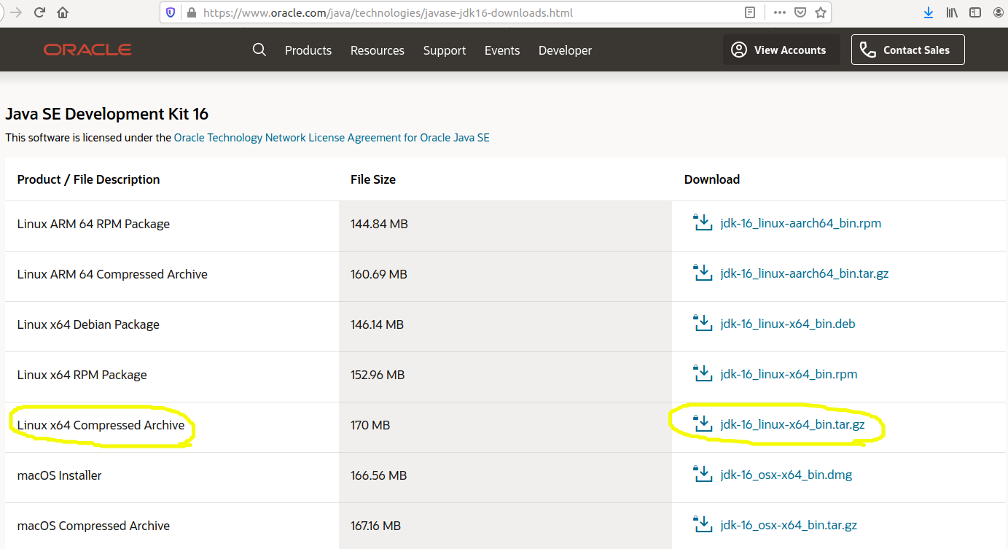Reload the page with the refresh icon
Image resolution: width=1008 pixels, height=549 pixels.
point(39,12)
